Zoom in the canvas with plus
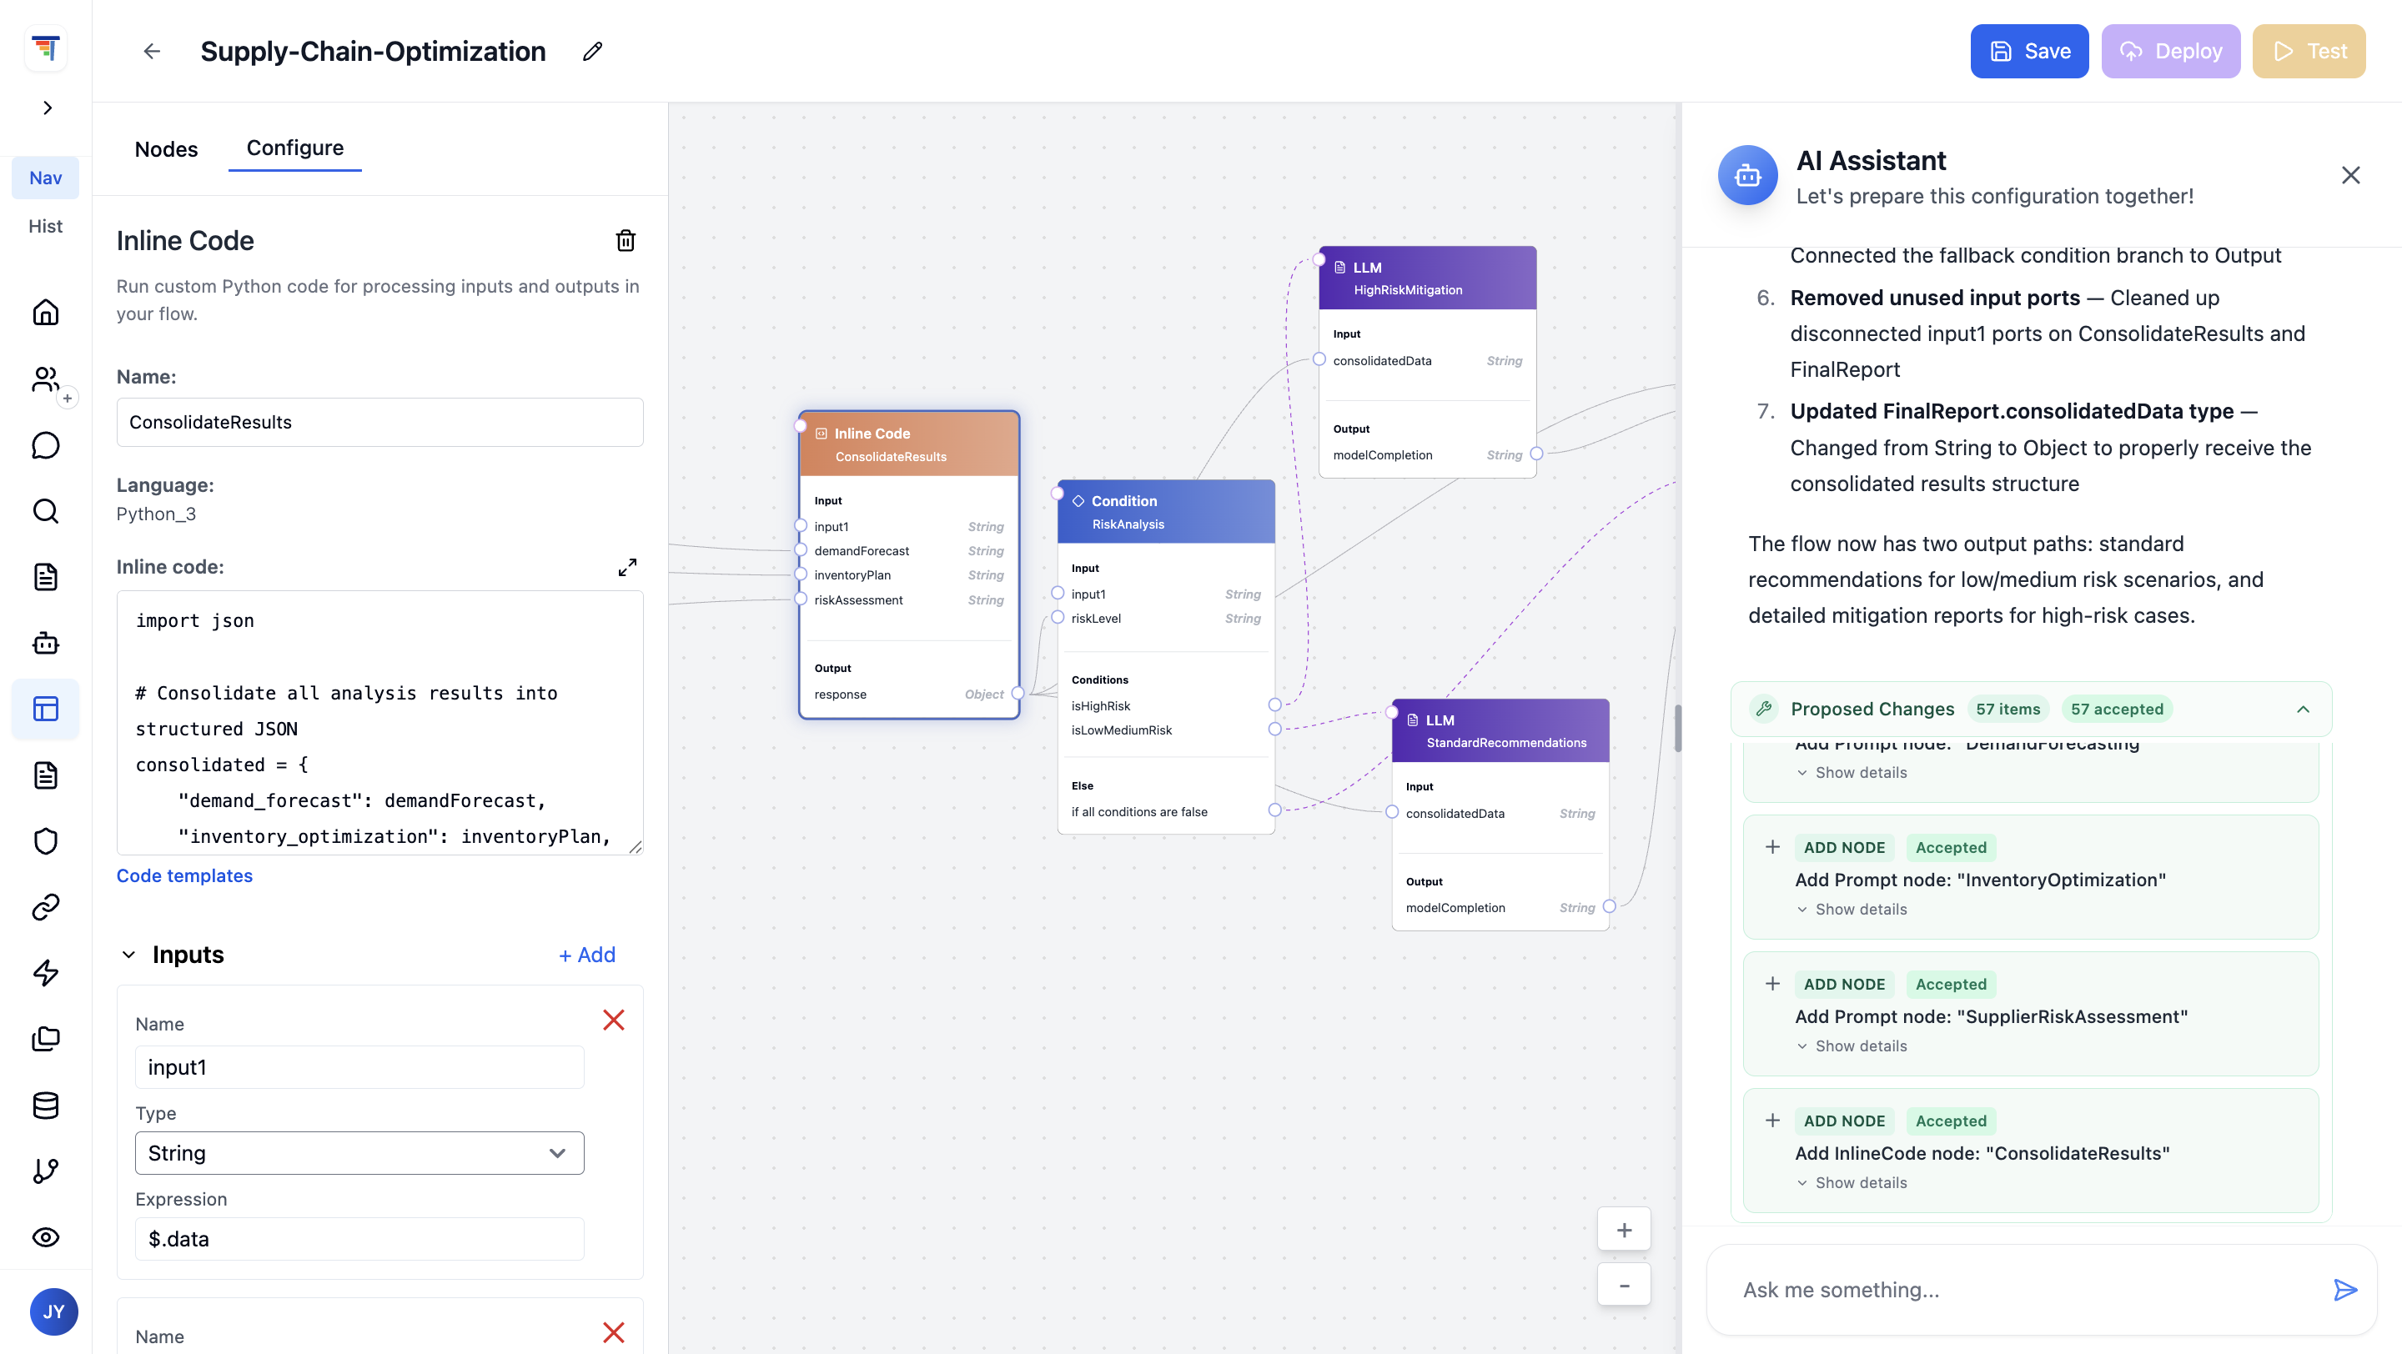Viewport: 2402px width, 1354px height. 1625,1230
